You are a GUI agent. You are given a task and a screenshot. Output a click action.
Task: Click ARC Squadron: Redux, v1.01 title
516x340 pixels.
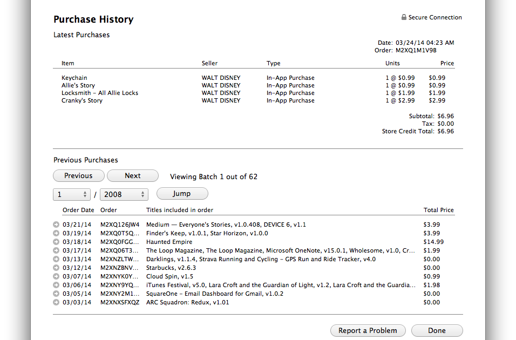(x=188, y=302)
